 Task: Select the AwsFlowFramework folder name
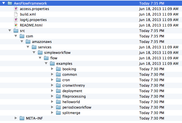[30, 3]
